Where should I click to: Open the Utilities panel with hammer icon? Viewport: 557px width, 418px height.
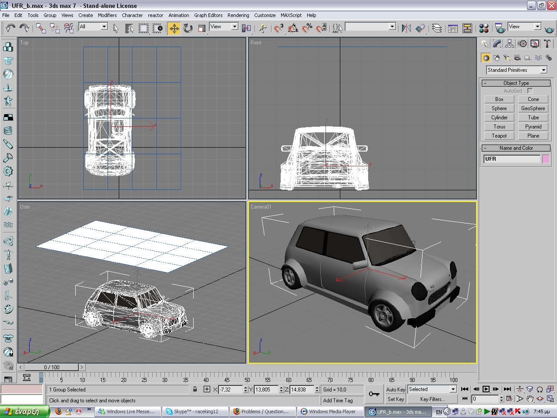[x=547, y=44]
